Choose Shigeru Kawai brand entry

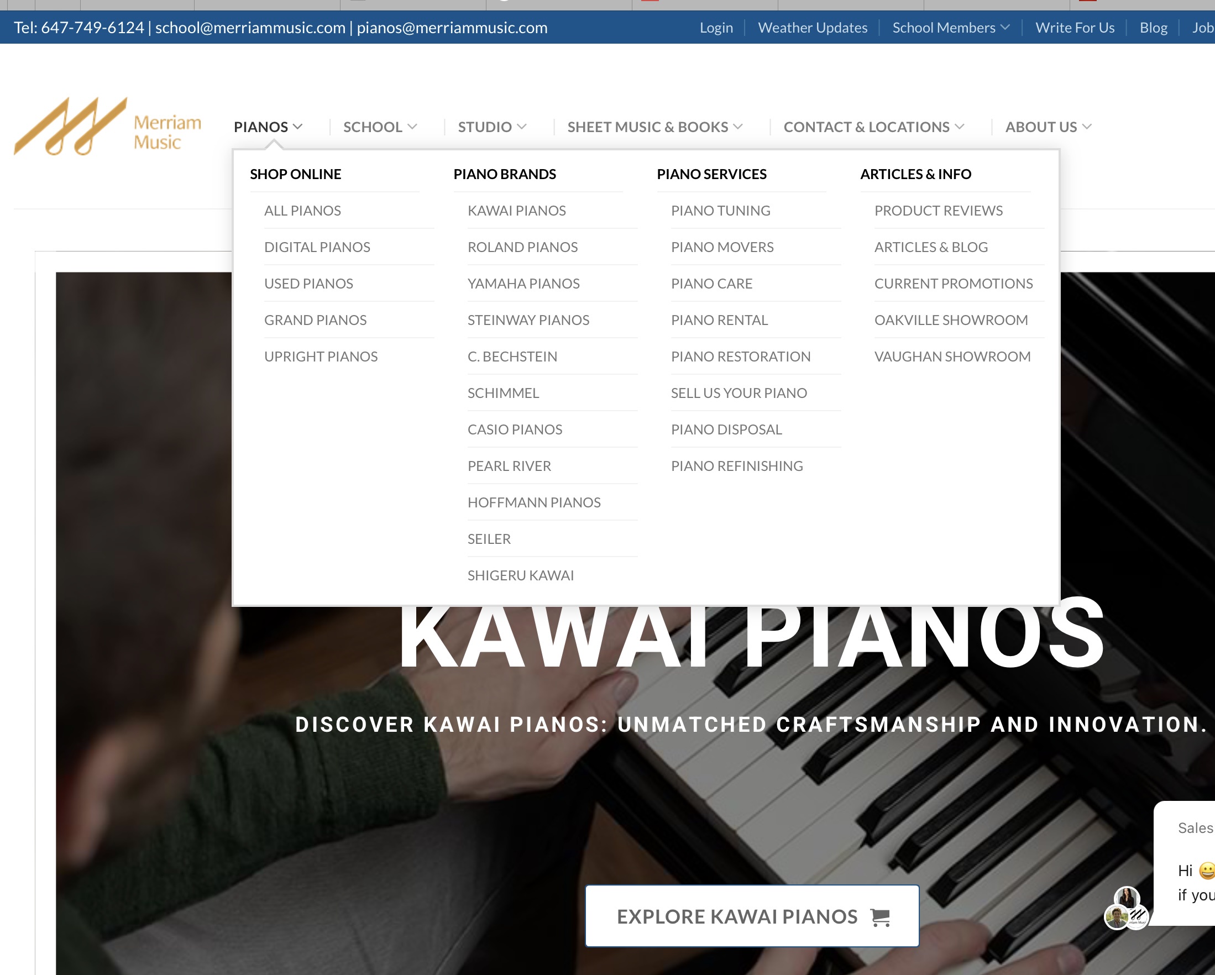click(520, 575)
